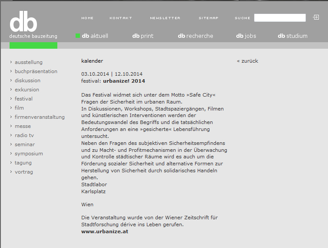328x248 pixels.
Task: Open the db jobs section
Action: click(246, 36)
